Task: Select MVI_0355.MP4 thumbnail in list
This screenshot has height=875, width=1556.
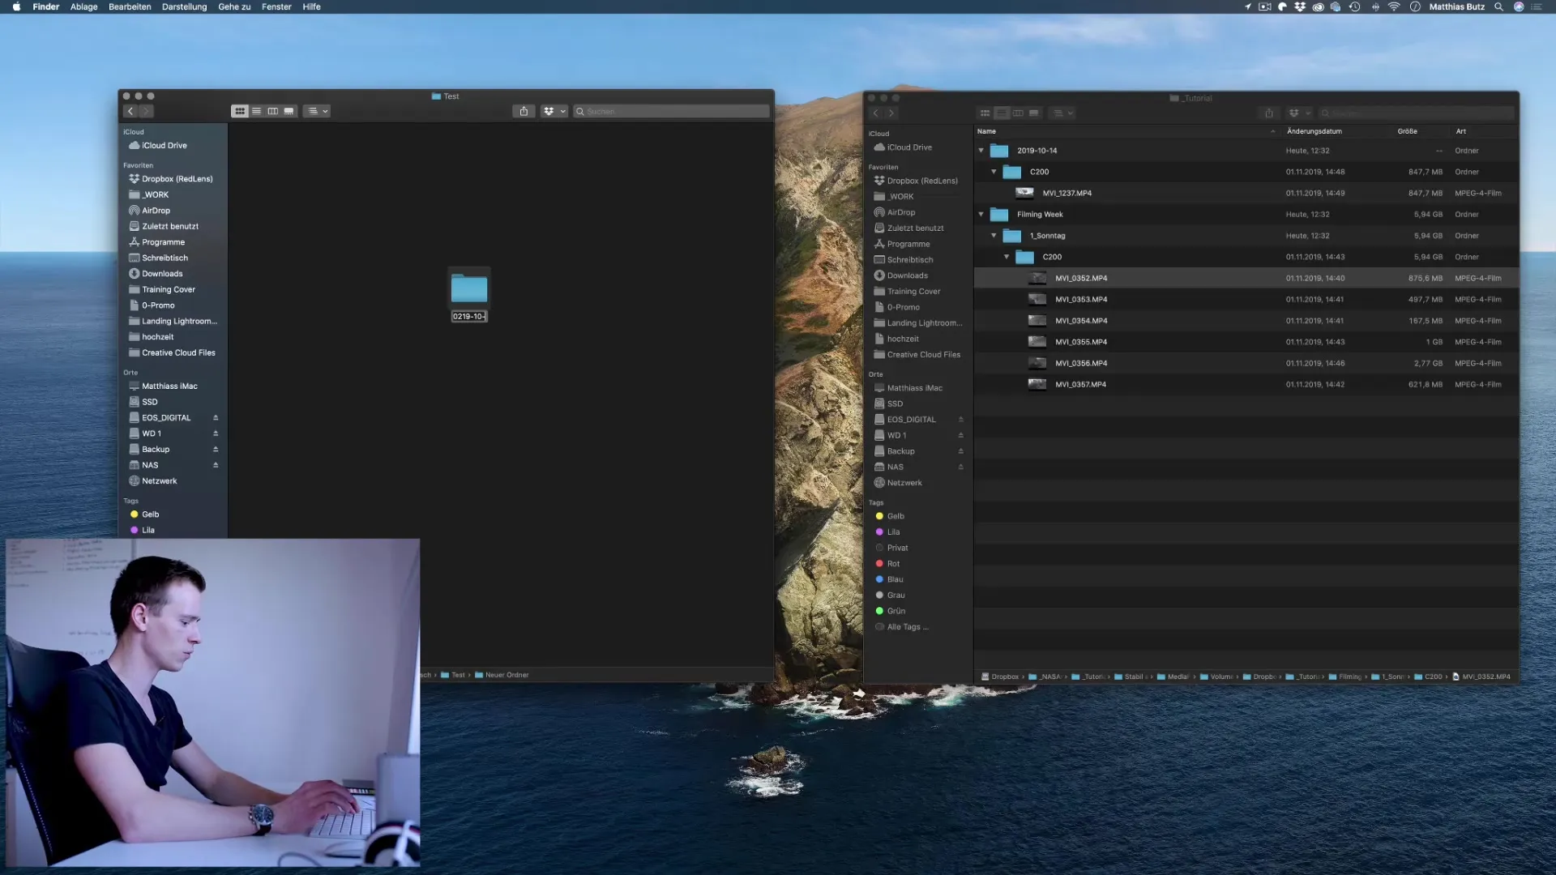Action: point(1037,342)
